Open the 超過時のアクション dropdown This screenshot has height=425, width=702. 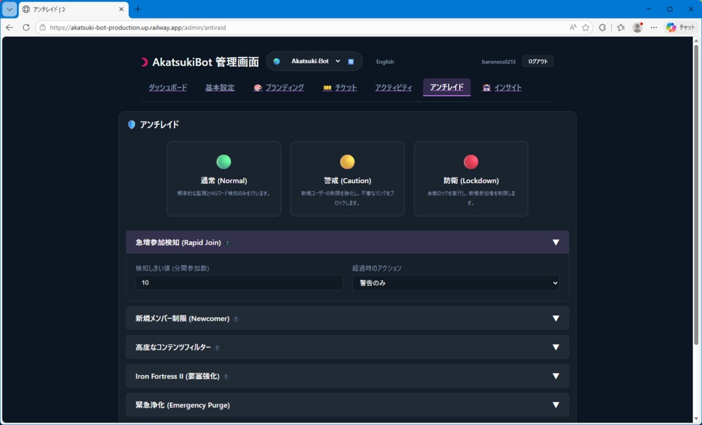[455, 282]
